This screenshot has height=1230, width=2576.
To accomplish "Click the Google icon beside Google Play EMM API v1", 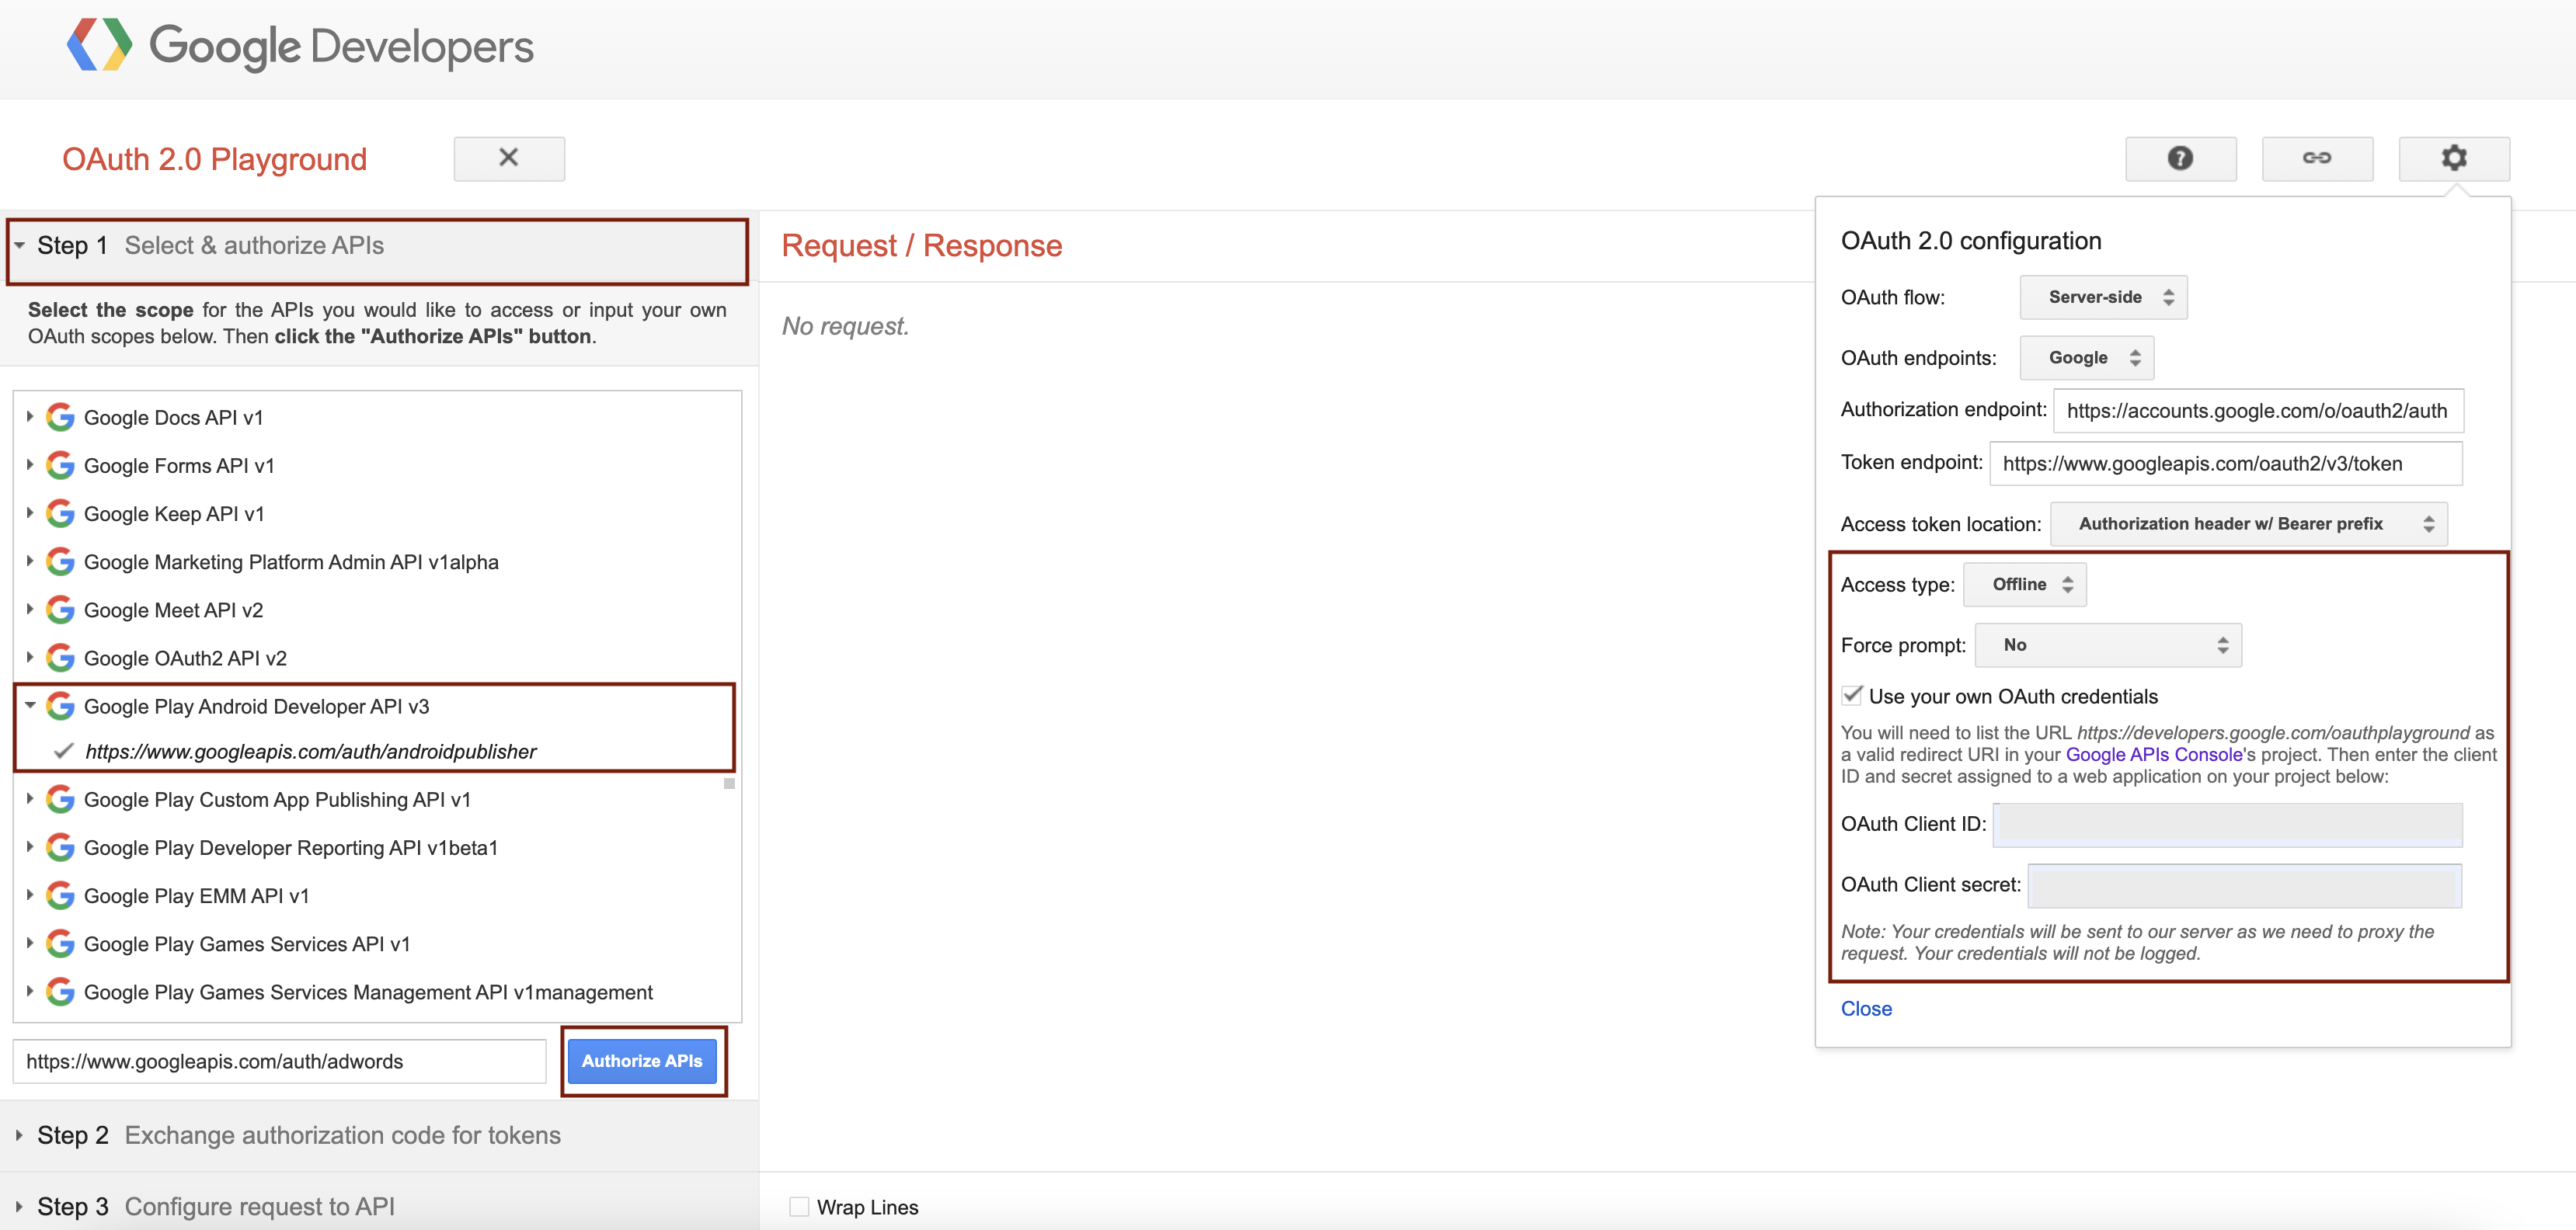I will click(60, 895).
